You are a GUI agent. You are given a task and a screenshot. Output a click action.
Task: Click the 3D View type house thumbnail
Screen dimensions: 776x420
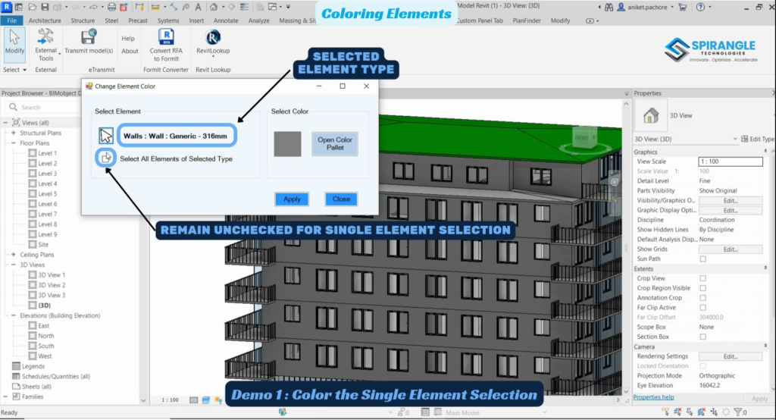651,115
